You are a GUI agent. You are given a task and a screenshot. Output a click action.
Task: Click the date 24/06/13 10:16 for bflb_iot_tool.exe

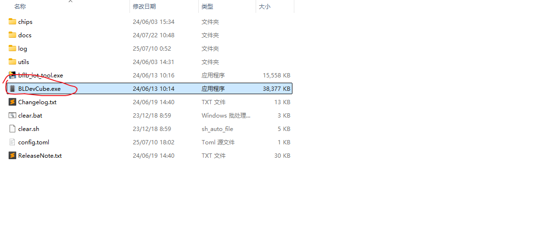[153, 76]
